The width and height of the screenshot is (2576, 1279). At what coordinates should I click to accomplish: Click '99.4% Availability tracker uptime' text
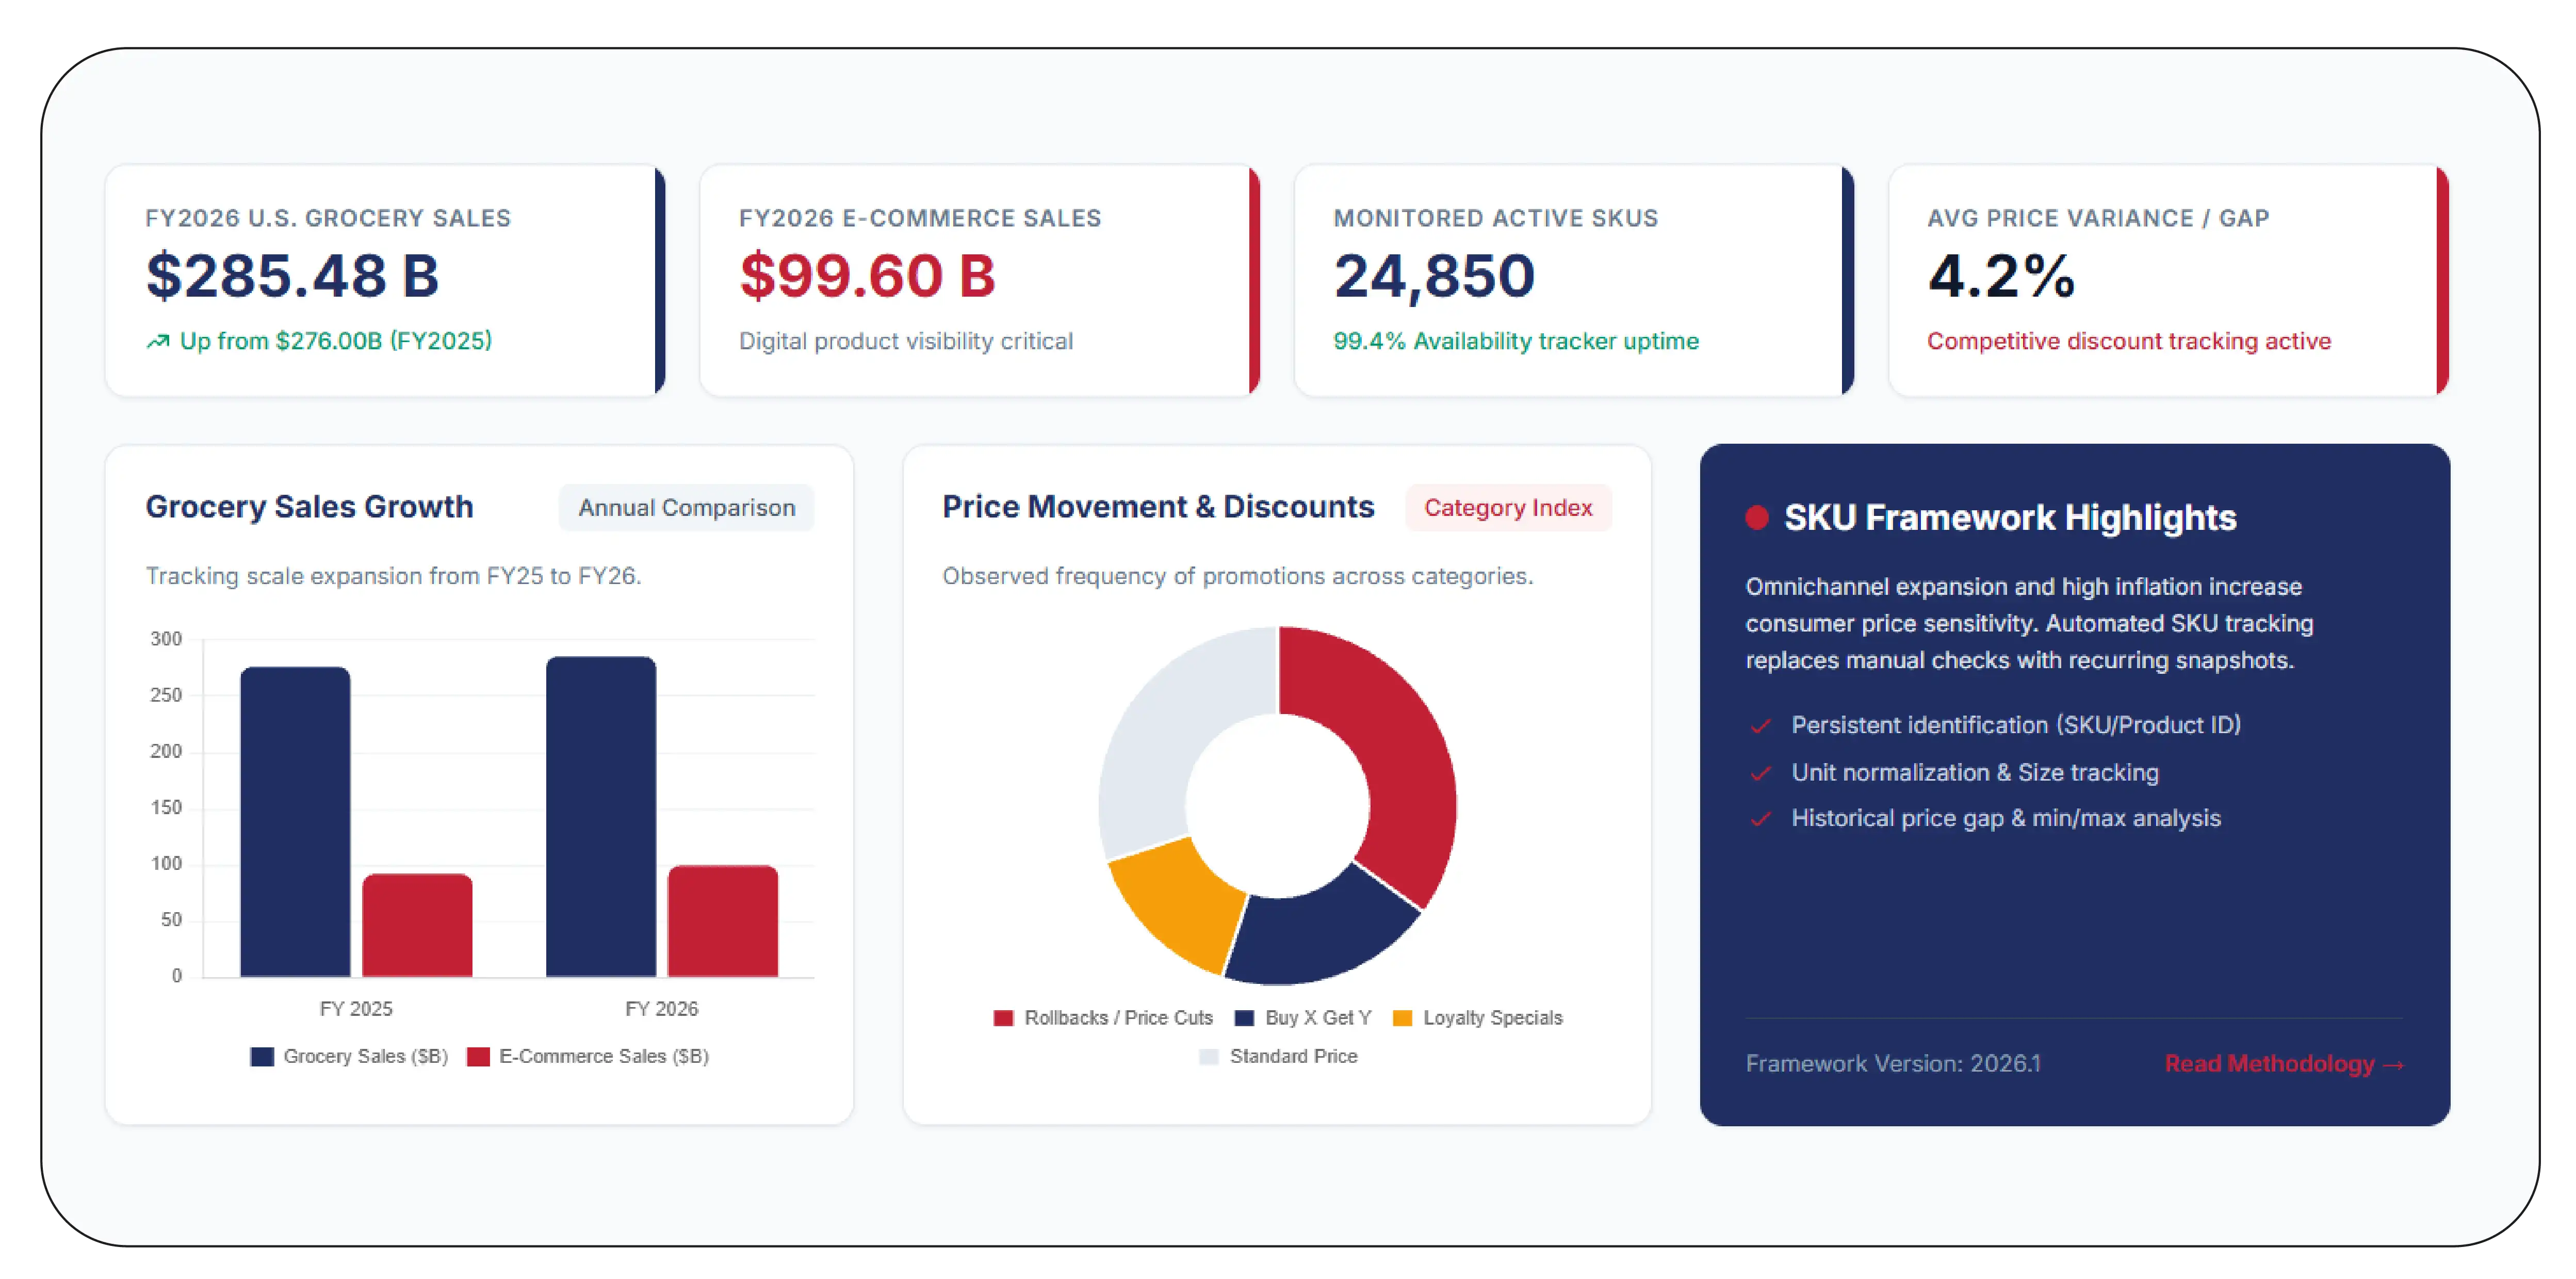point(1516,342)
